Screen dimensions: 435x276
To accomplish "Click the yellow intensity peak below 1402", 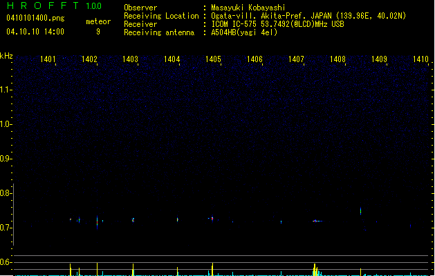I will (x=97, y=269).
